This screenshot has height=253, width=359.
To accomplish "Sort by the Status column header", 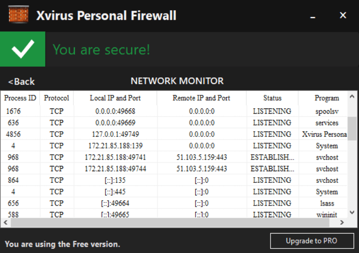I will click(x=272, y=98).
